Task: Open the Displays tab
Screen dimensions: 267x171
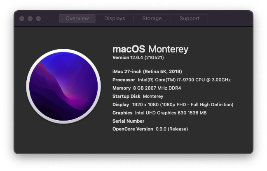Action: point(115,19)
